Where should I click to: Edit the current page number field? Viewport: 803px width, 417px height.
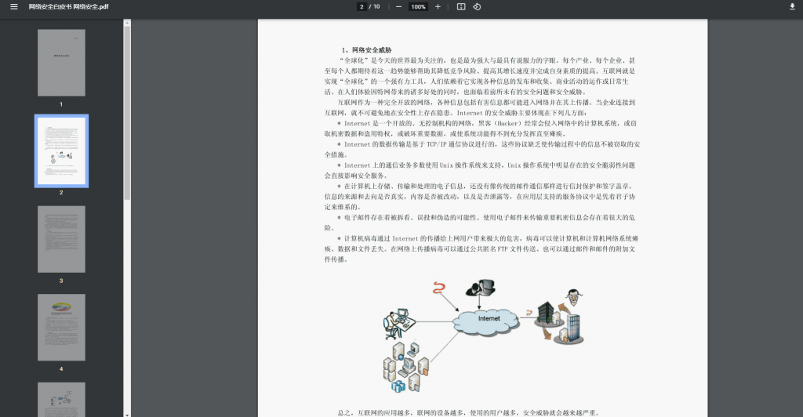point(362,6)
